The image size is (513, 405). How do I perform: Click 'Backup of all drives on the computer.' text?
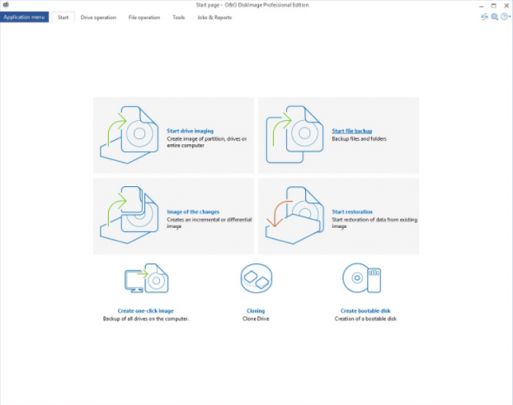pyautogui.click(x=146, y=319)
